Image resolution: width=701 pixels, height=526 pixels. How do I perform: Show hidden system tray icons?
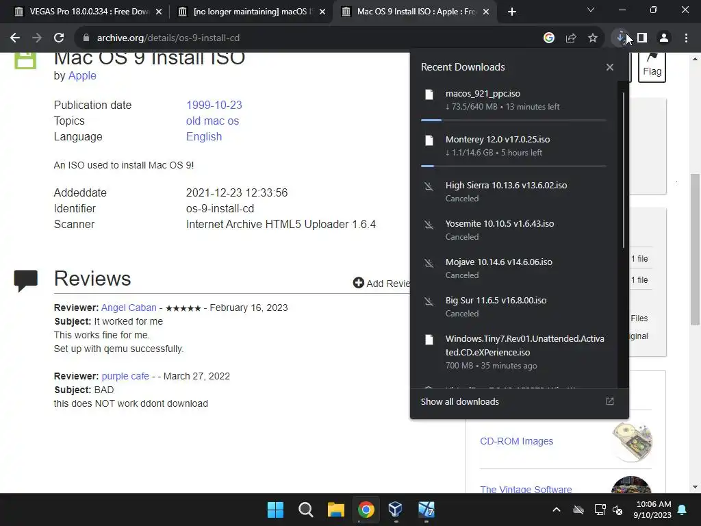point(557,510)
